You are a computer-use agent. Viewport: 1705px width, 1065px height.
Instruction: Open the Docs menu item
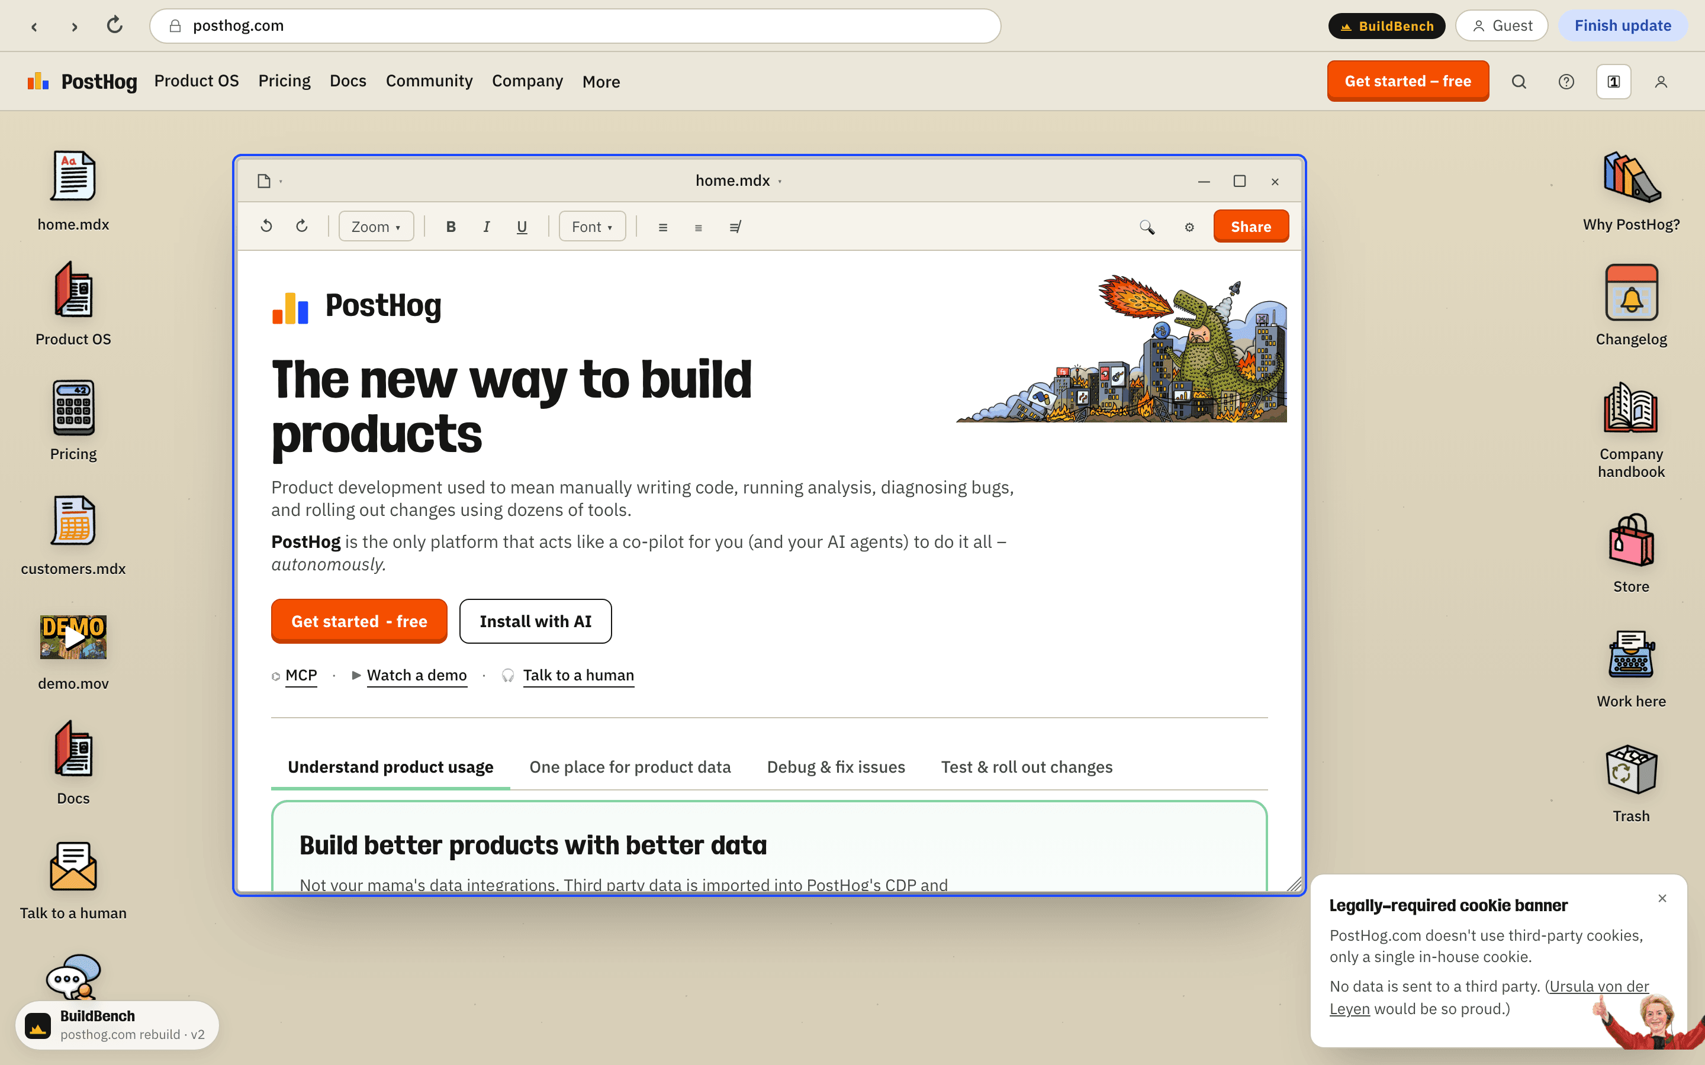click(x=348, y=81)
